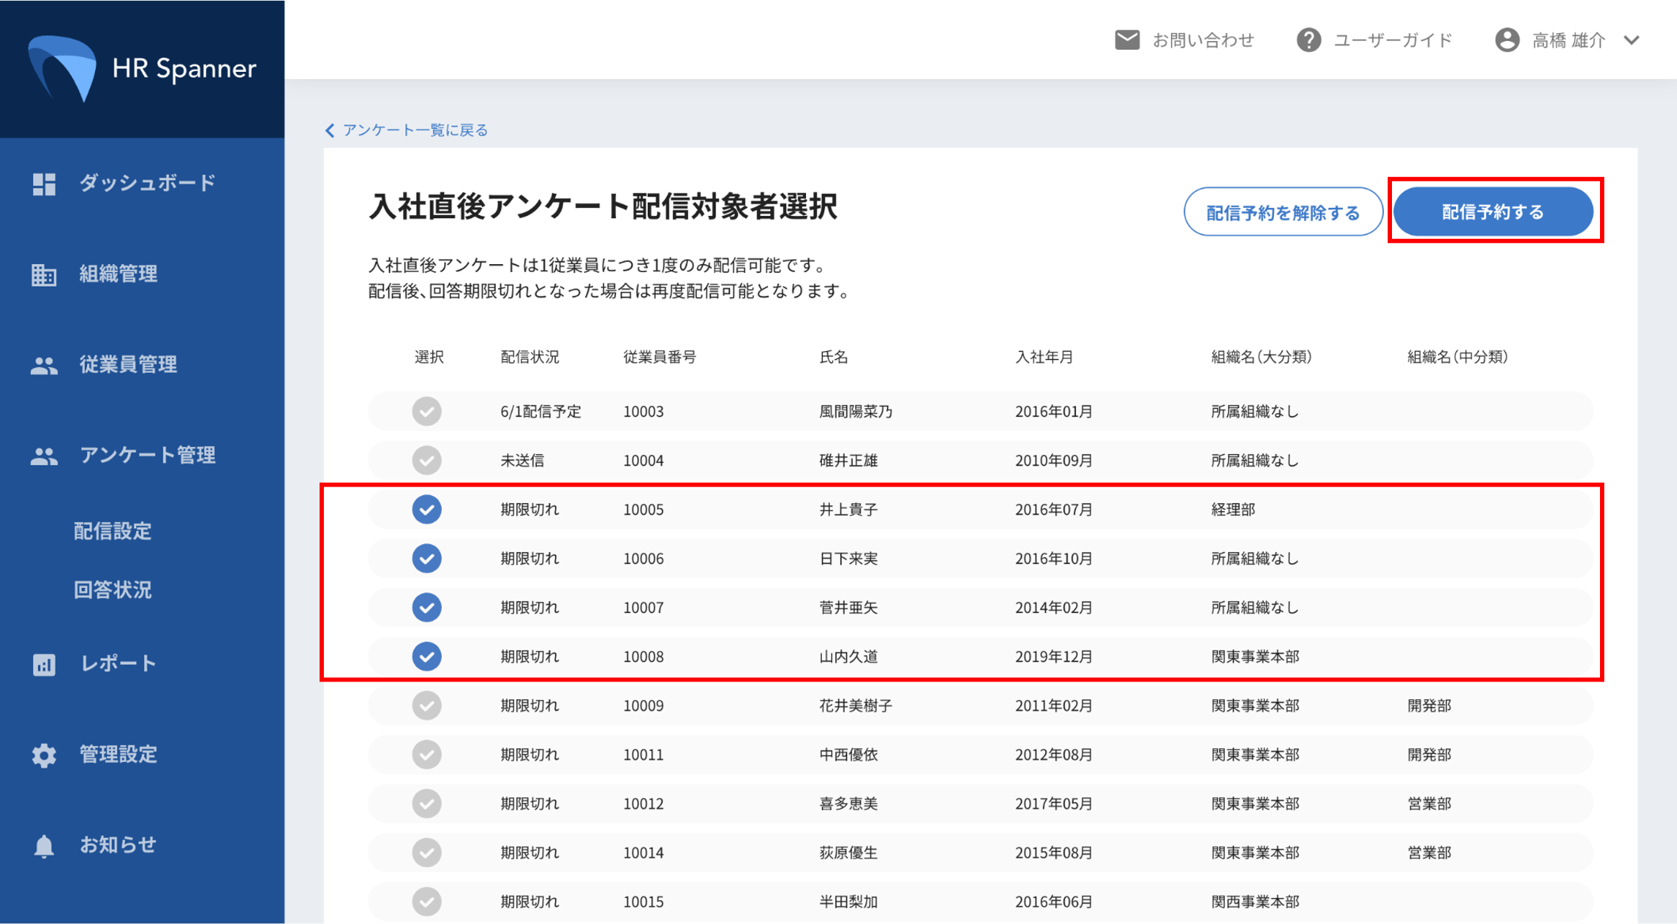Screen dimensions: 1677x924
Task: Click the chart icon for レポート
Action: 44,664
